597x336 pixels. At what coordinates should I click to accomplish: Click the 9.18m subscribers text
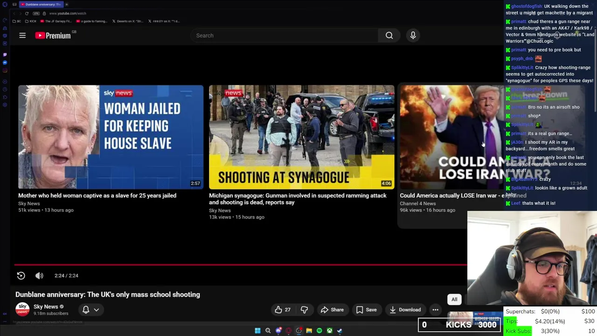click(x=51, y=314)
